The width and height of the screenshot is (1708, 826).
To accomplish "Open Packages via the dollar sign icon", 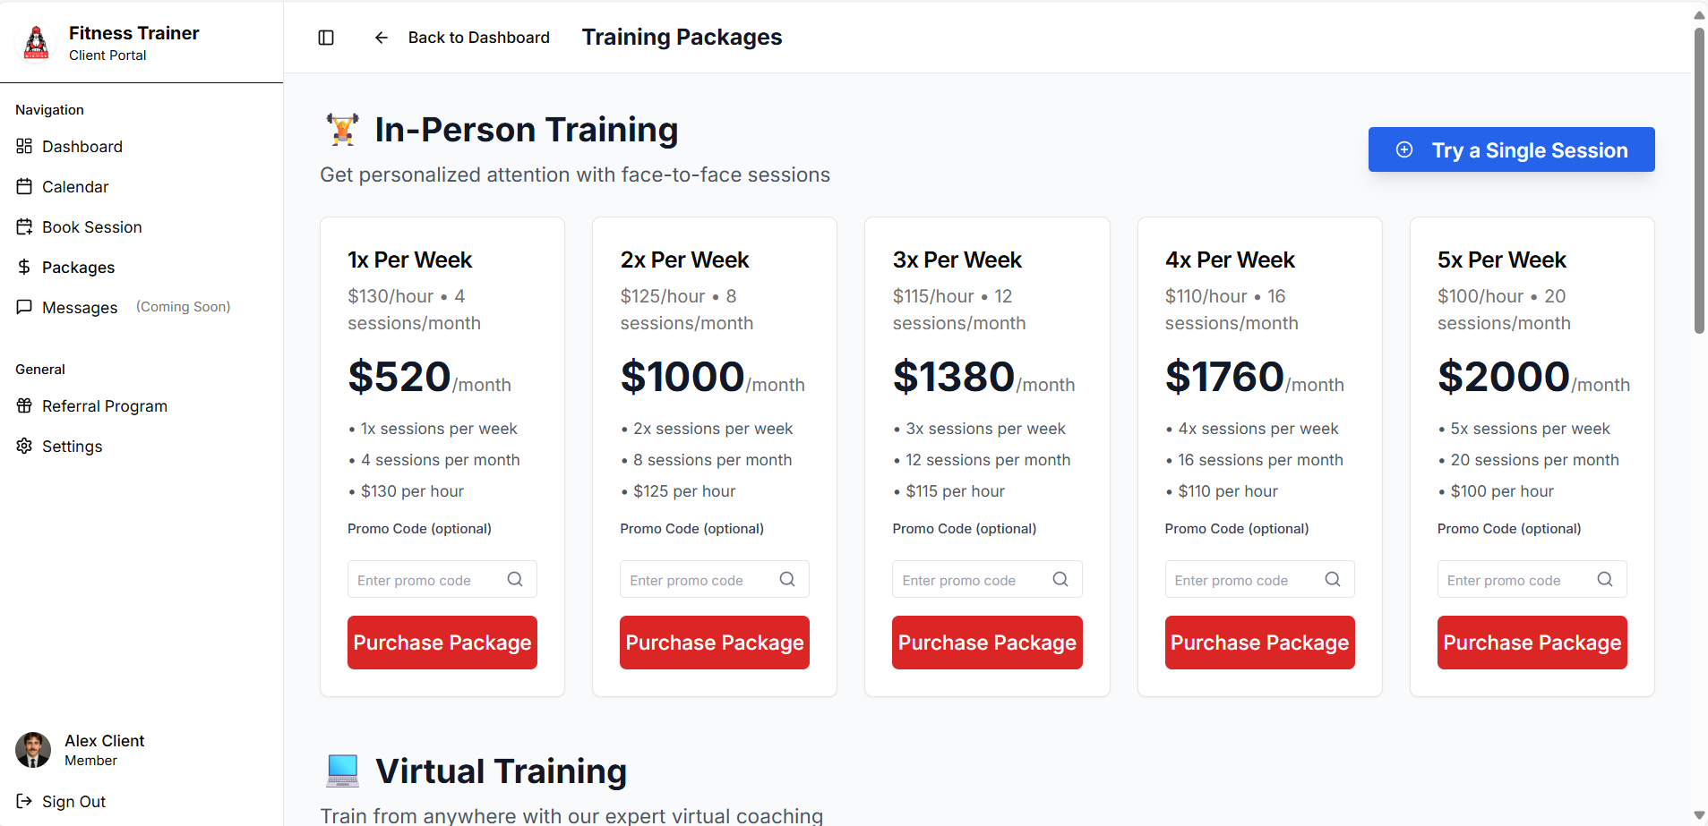I will (x=25, y=267).
